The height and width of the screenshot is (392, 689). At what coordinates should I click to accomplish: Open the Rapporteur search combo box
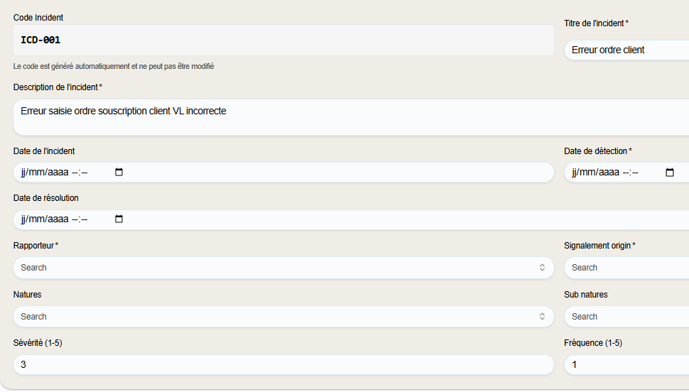(x=277, y=268)
